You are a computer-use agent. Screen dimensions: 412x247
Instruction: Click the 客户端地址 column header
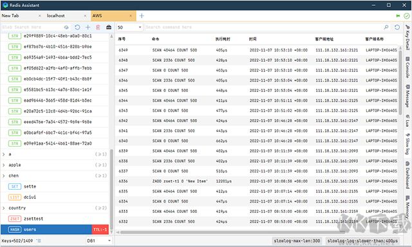pos(324,39)
